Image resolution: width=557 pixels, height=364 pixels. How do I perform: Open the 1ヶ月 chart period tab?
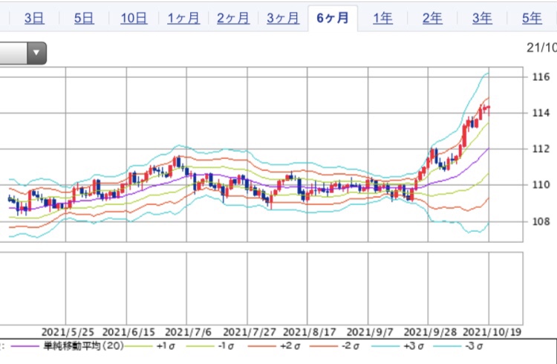(183, 18)
